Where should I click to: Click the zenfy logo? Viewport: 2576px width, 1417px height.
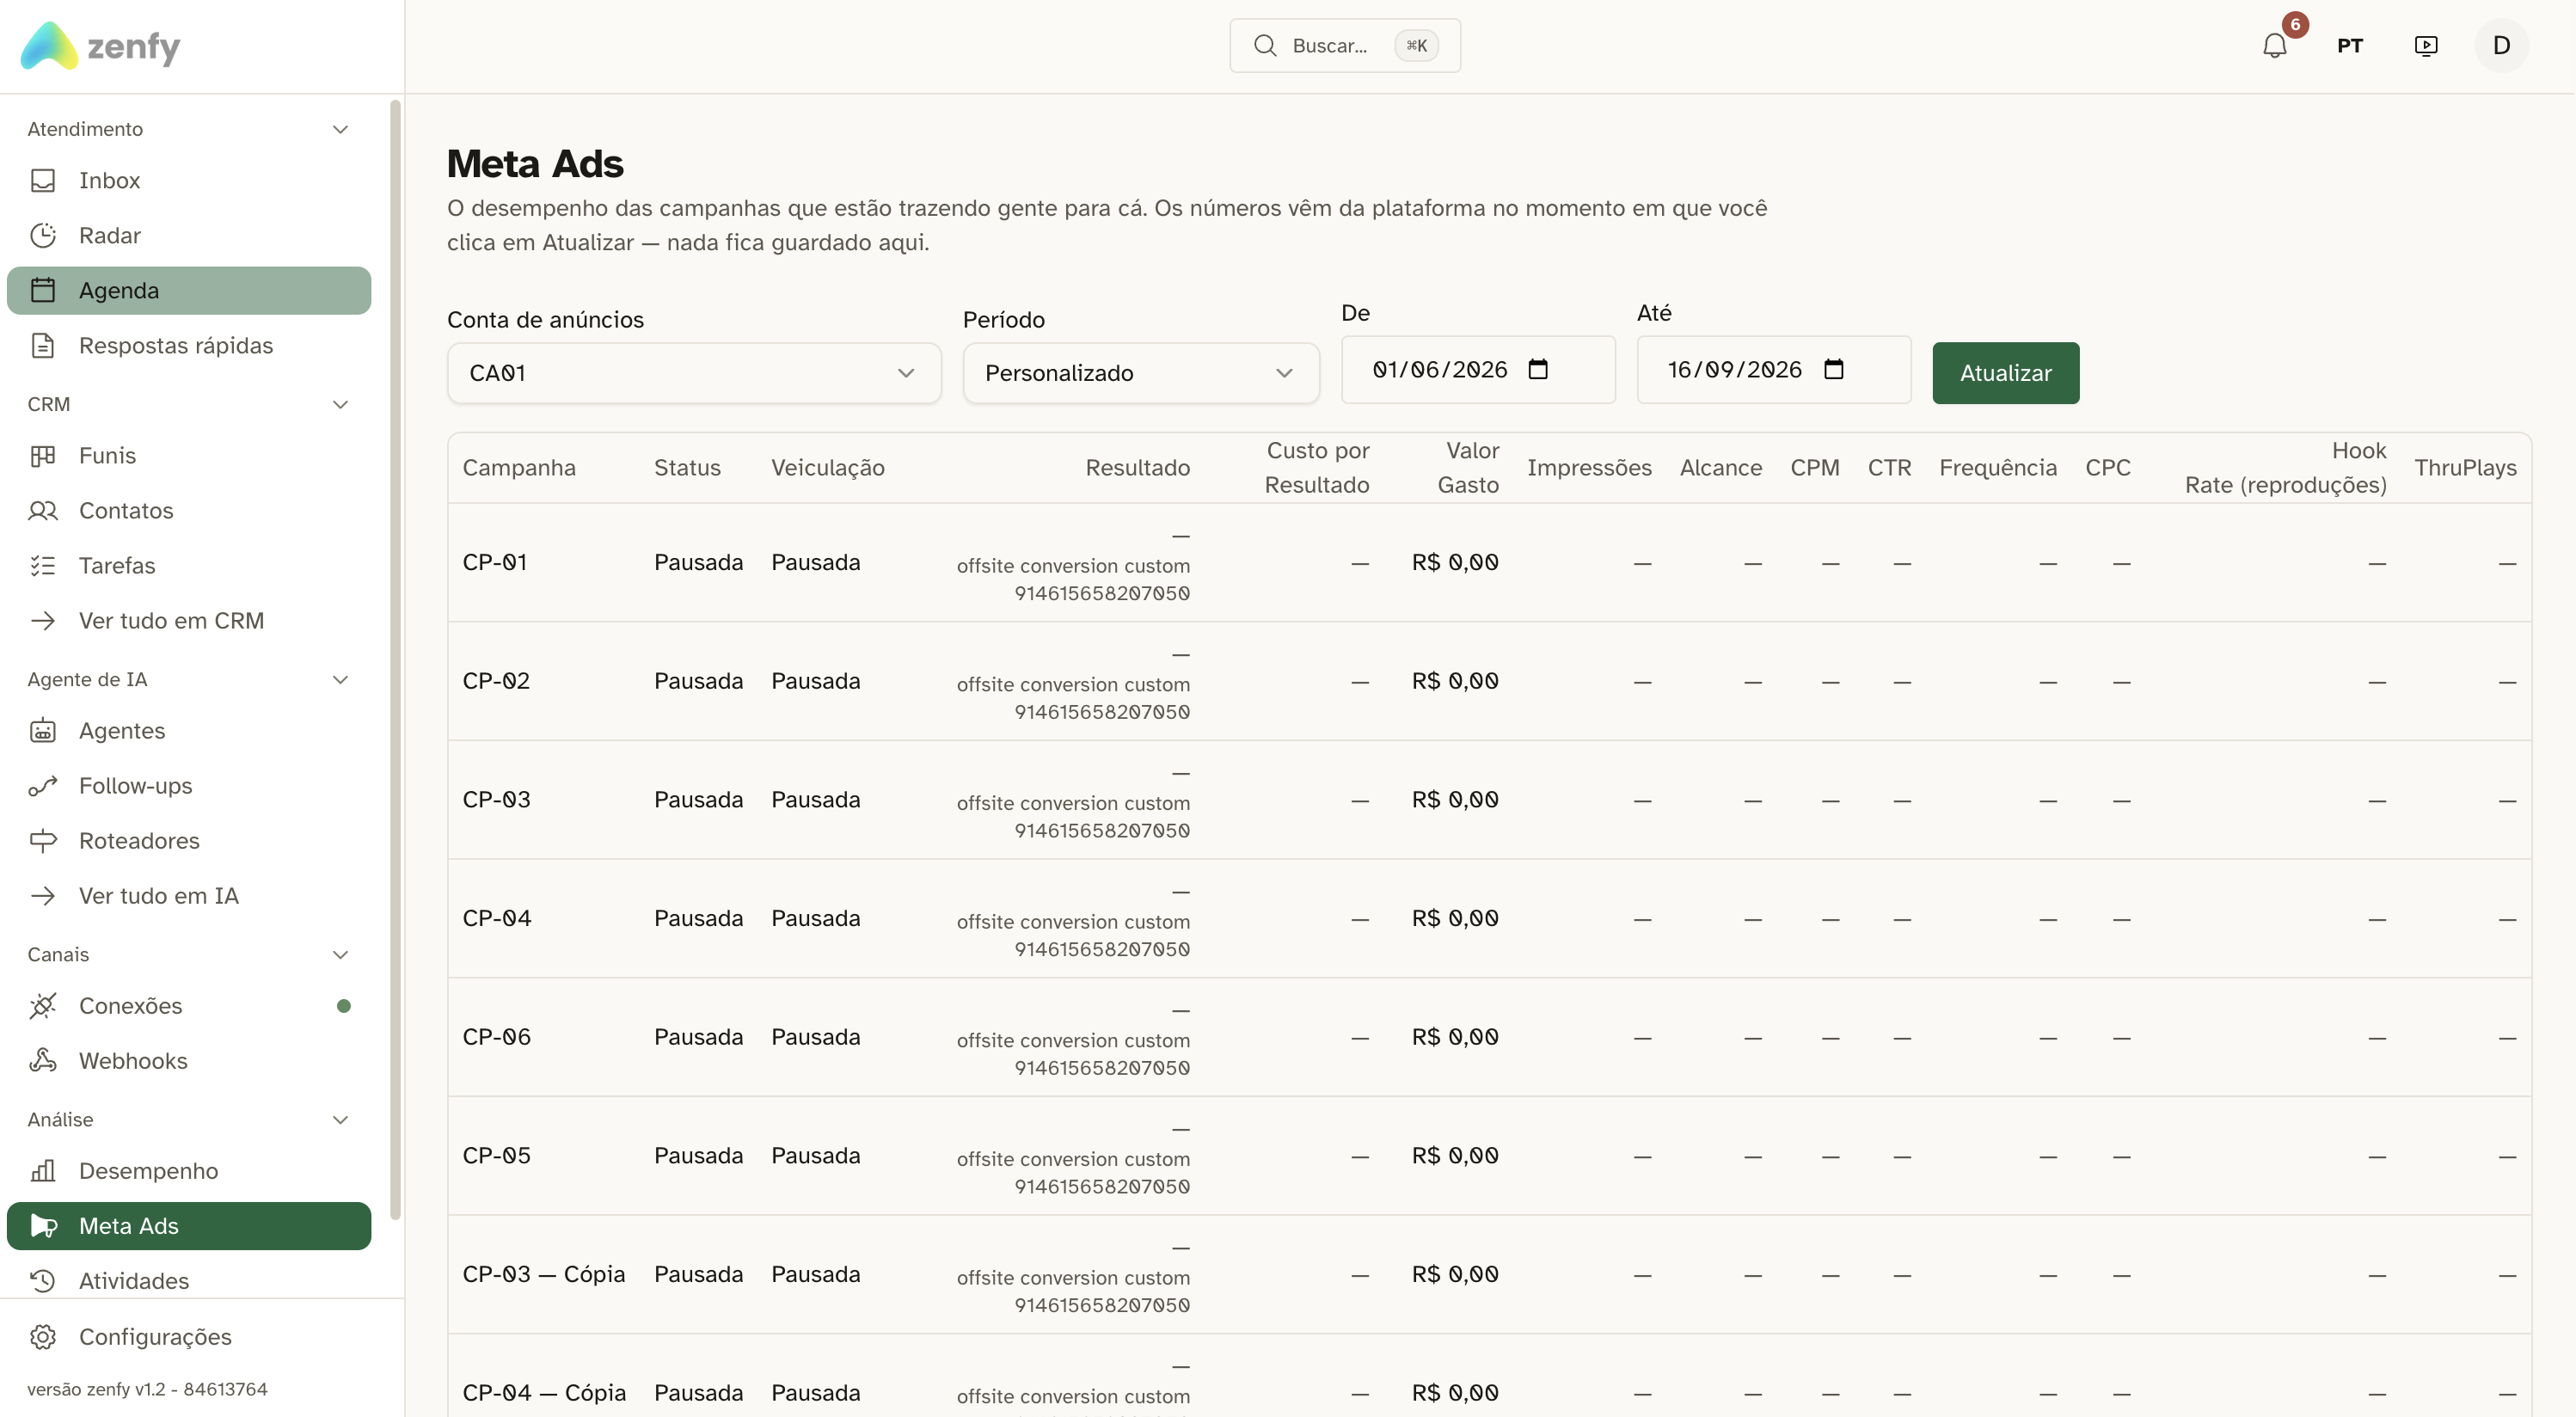point(100,46)
